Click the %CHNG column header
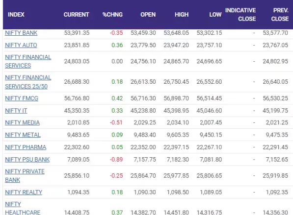293x215 pixels. point(112,15)
